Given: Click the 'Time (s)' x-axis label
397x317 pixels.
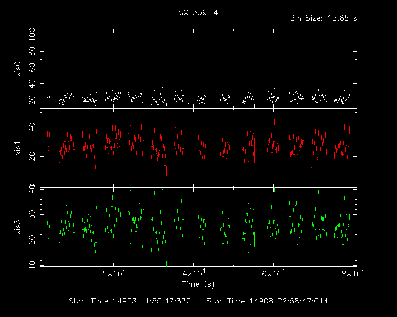Looking at the screenshot, I should coord(198,284).
